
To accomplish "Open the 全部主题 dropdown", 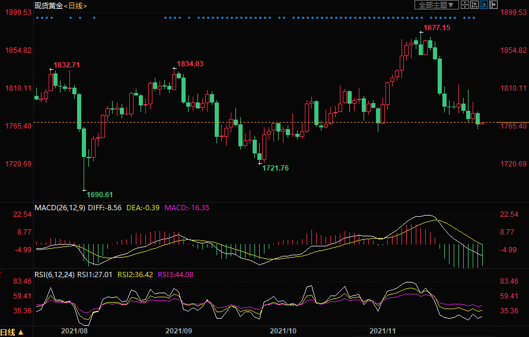I will [436, 5].
